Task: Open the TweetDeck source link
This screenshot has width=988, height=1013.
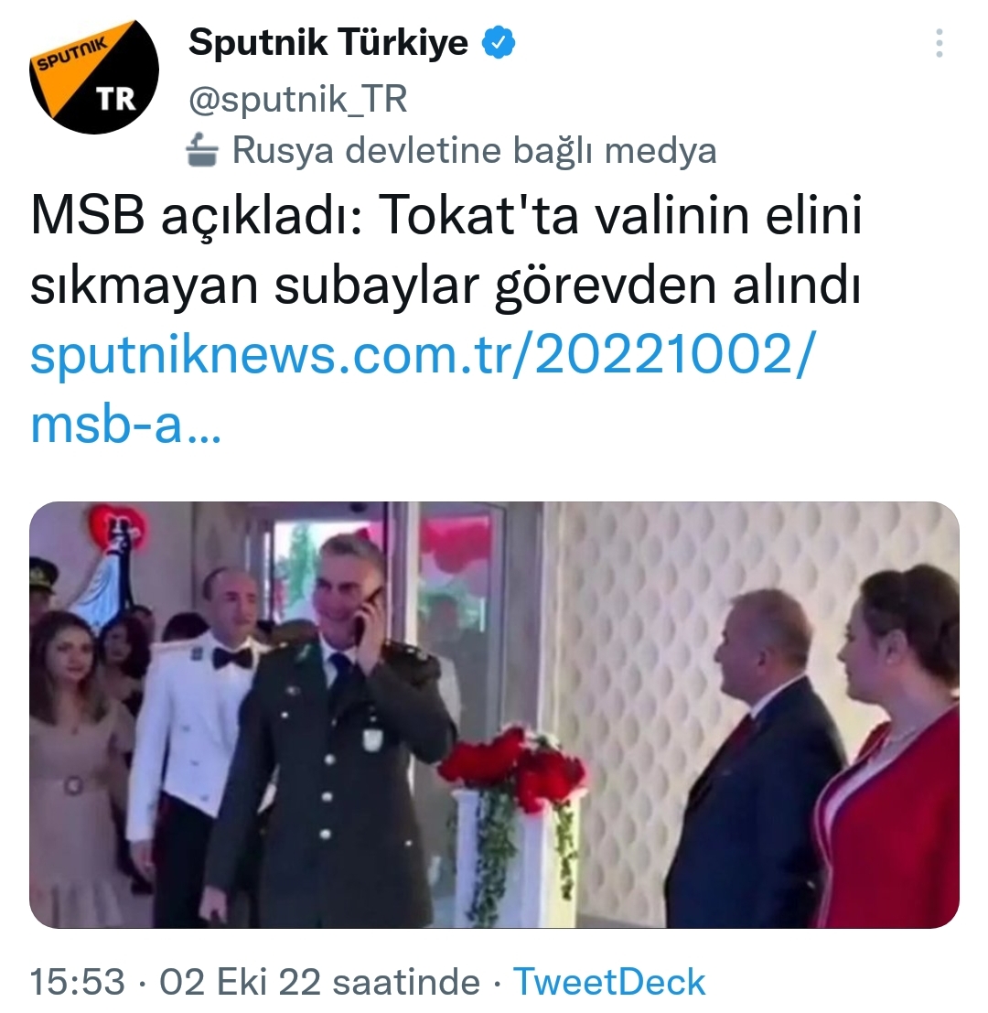Action: pyautogui.click(x=609, y=982)
